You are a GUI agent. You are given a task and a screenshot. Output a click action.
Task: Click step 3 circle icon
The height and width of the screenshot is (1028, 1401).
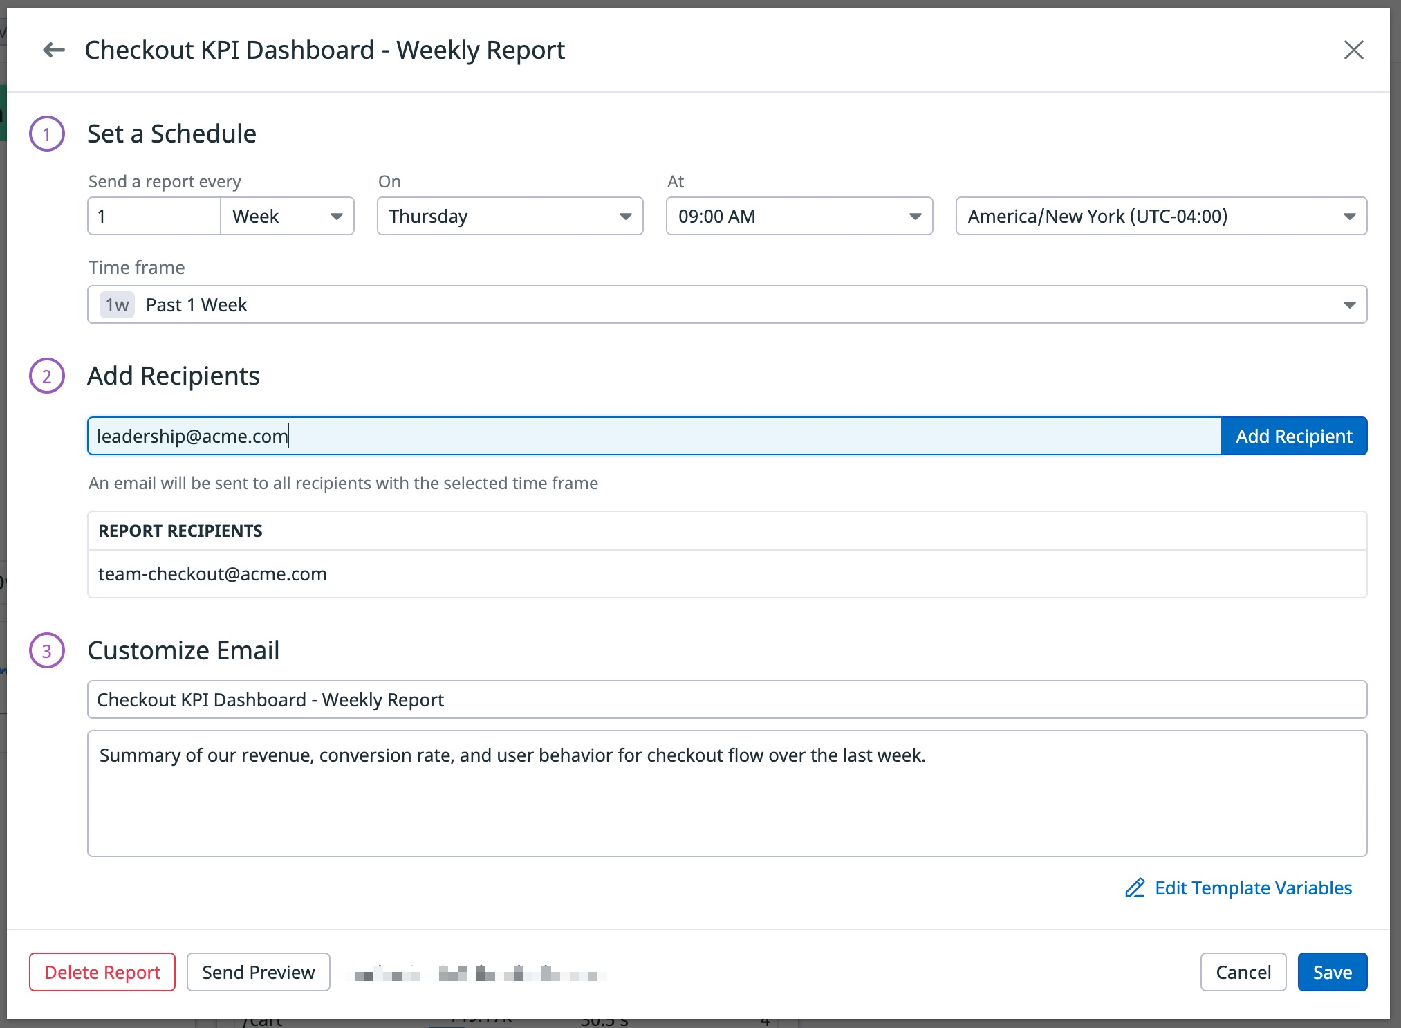pos(47,650)
